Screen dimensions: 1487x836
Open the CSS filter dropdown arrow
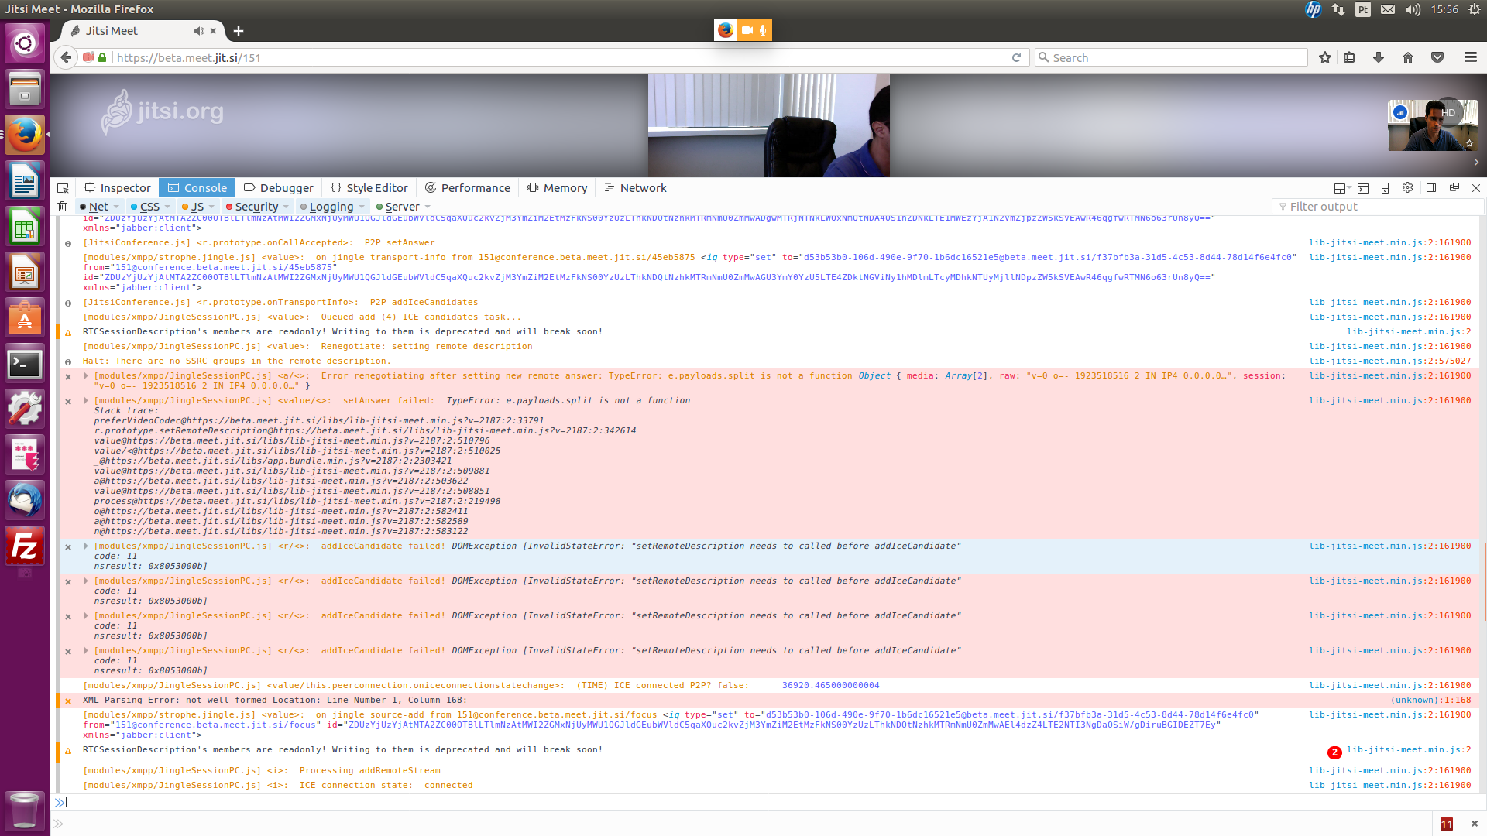(x=167, y=207)
